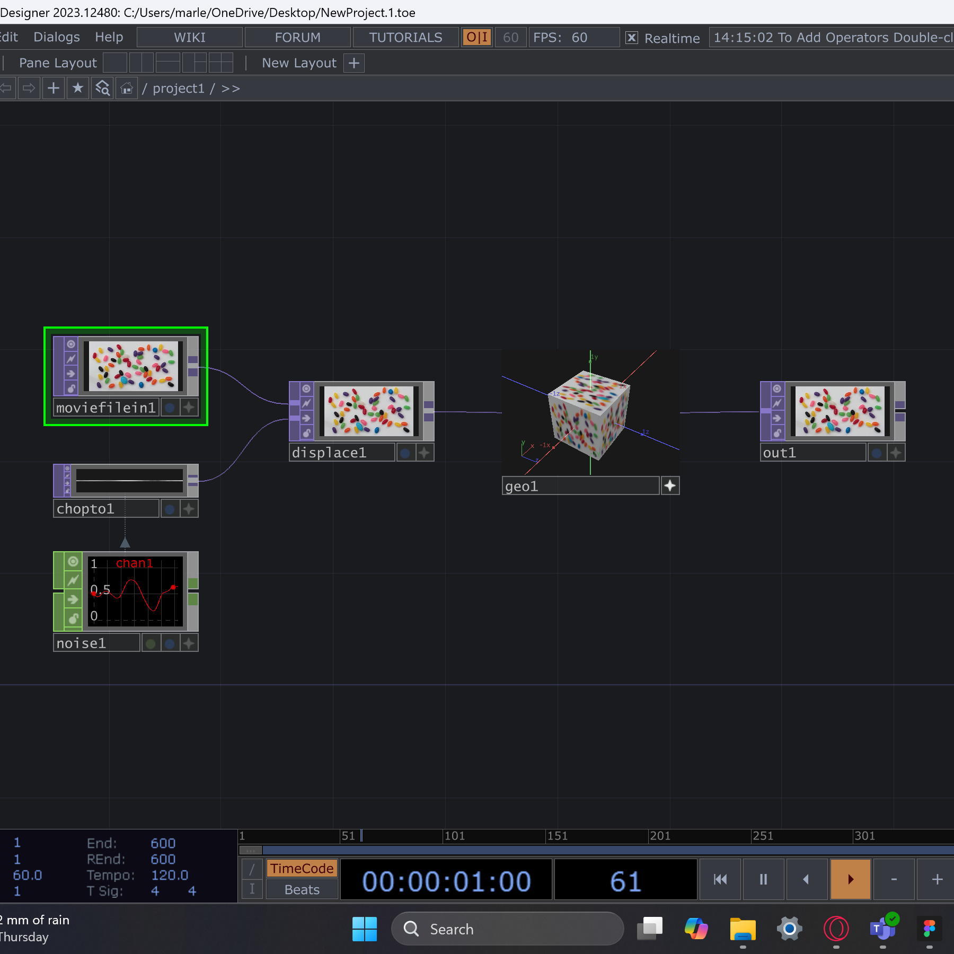Toggle the export flag on the noise1 node
Viewport: 954px width, 954px height.
click(73, 599)
